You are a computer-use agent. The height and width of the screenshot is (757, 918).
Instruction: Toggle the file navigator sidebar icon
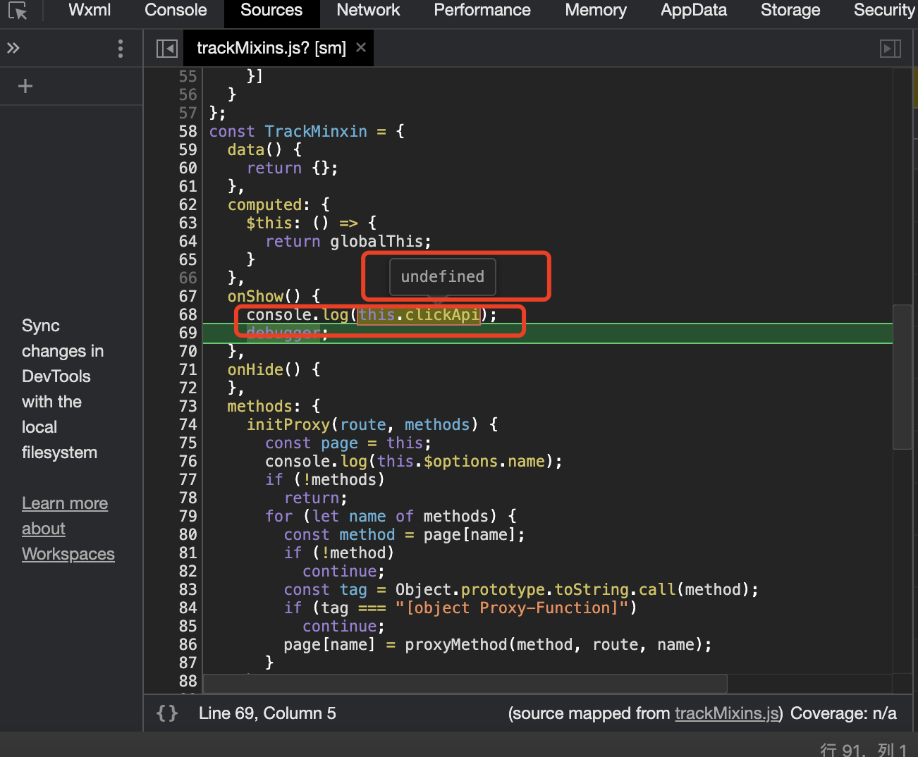(x=167, y=48)
